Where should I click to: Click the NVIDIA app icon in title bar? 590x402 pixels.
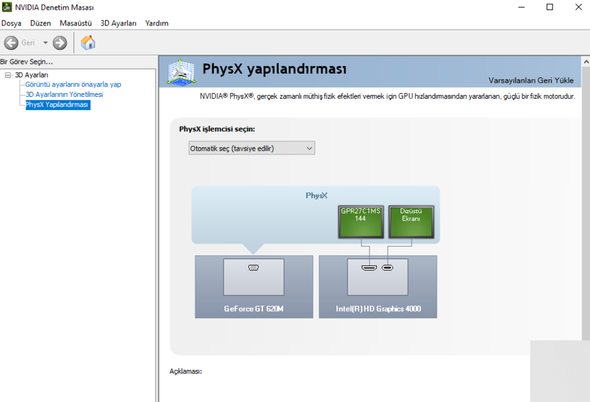(7, 7)
